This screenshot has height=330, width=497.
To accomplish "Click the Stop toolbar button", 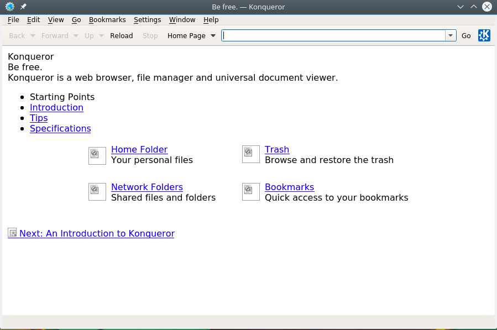I will [150, 36].
